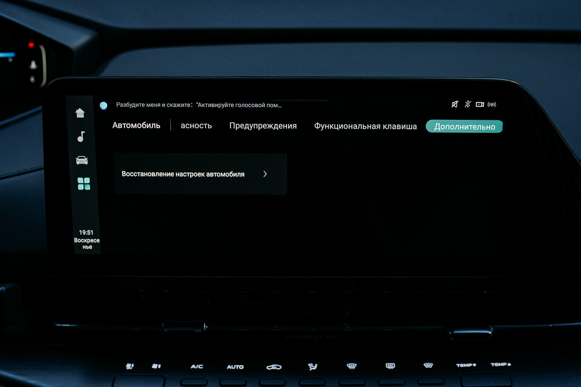Screen dimensions: 581x387
Task: Open the music note media icon
Action: click(x=81, y=136)
